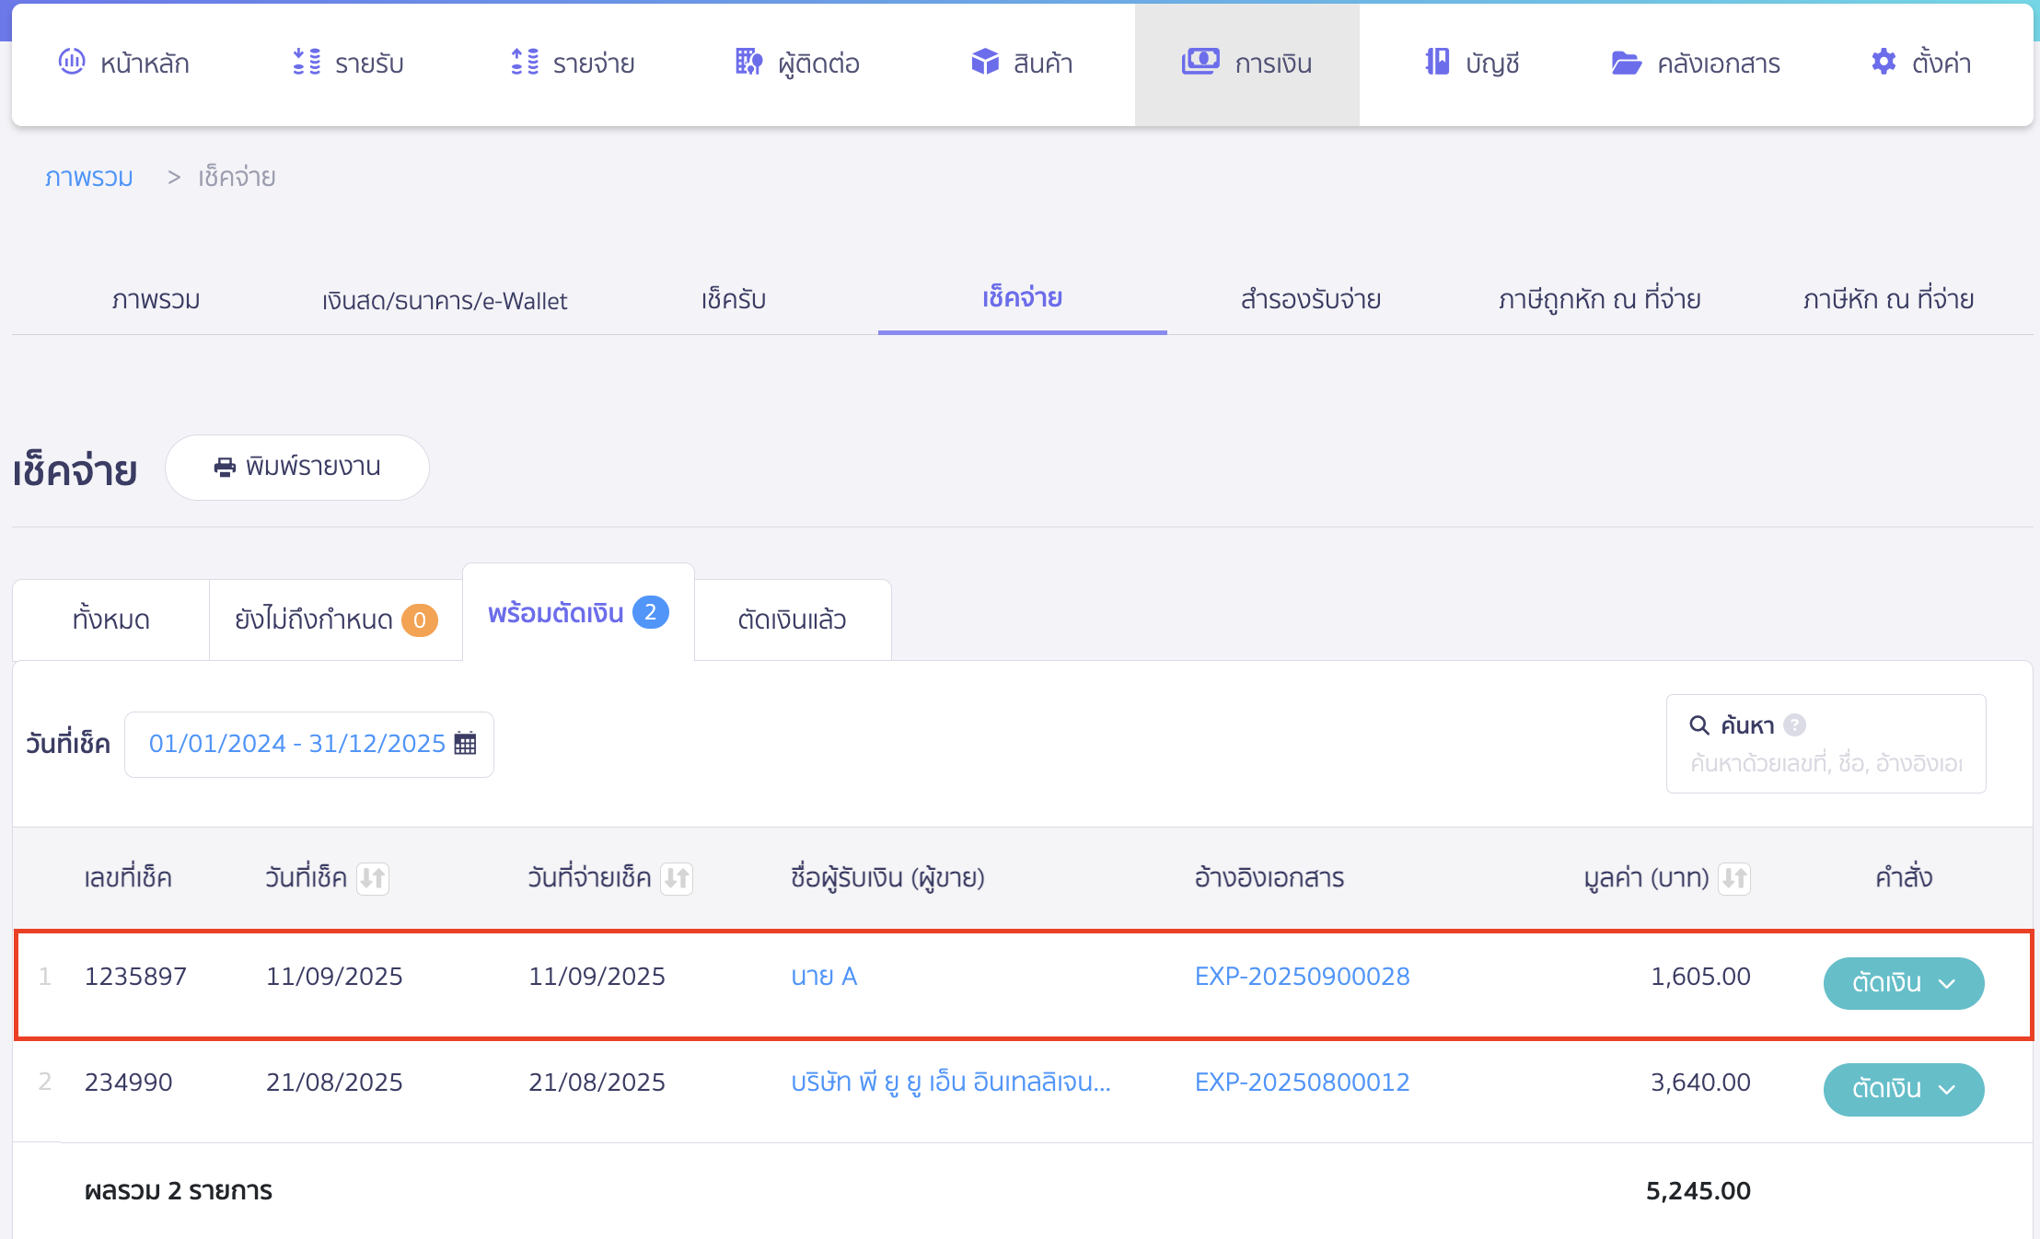Click the บัญชี ledger book icon
2040x1239 pixels.
coord(1437,62)
